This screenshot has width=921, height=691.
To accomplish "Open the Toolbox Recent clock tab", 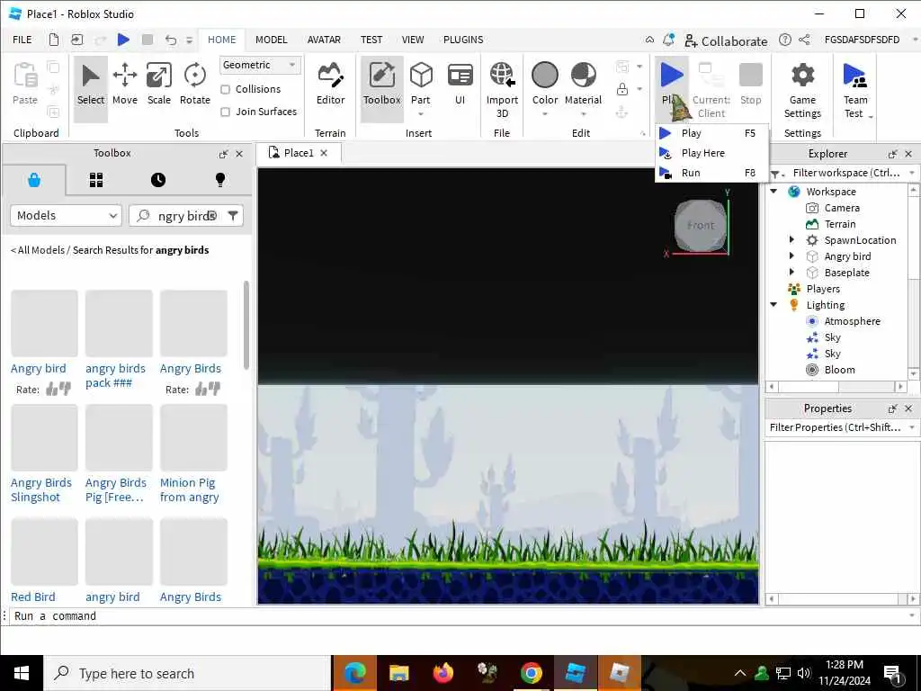I will click(158, 180).
